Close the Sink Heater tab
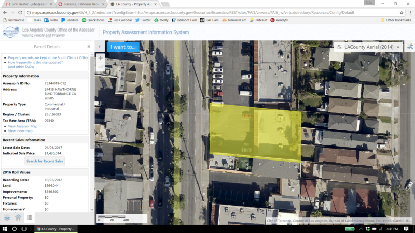The image size is (415, 233). 51,4
